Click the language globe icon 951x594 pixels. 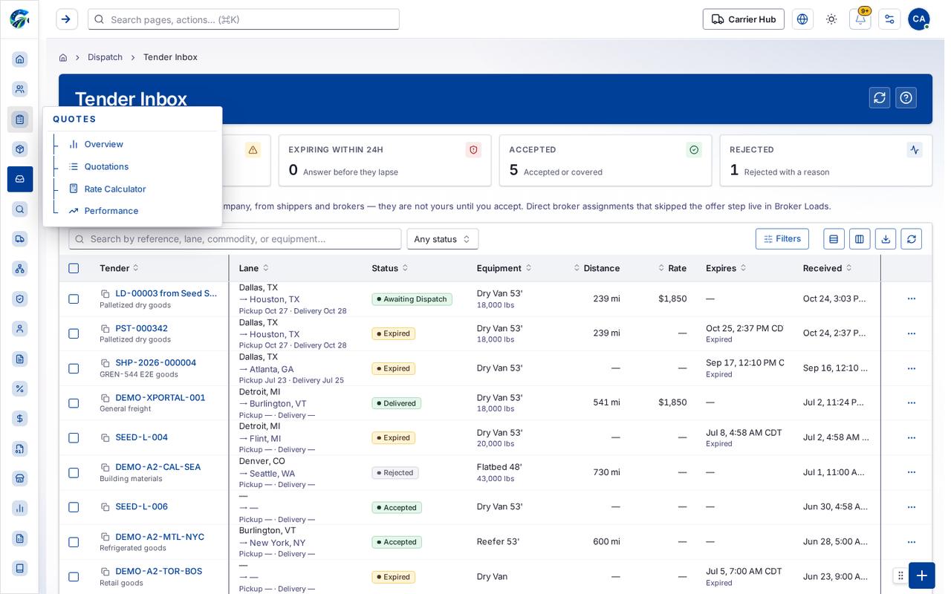coord(802,19)
